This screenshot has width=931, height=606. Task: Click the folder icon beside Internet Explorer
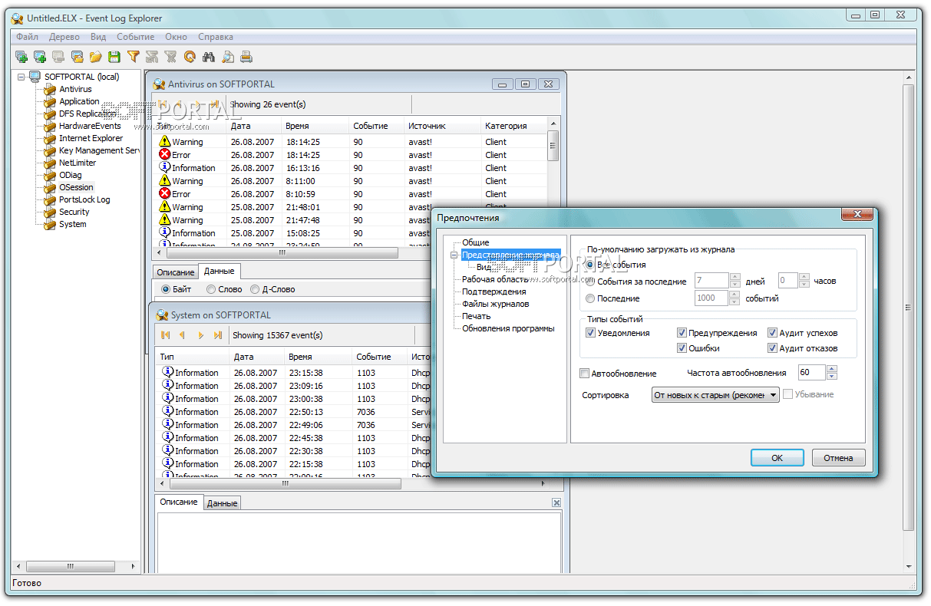51,139
